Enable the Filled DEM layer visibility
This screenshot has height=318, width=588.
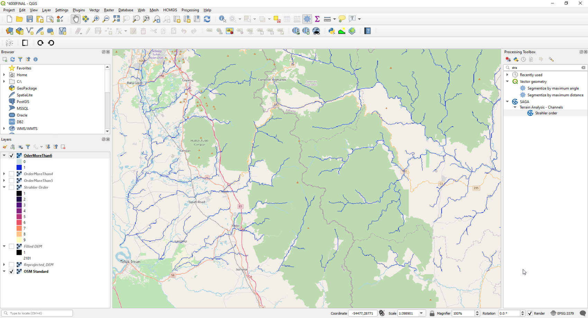(x=11, y=246)
